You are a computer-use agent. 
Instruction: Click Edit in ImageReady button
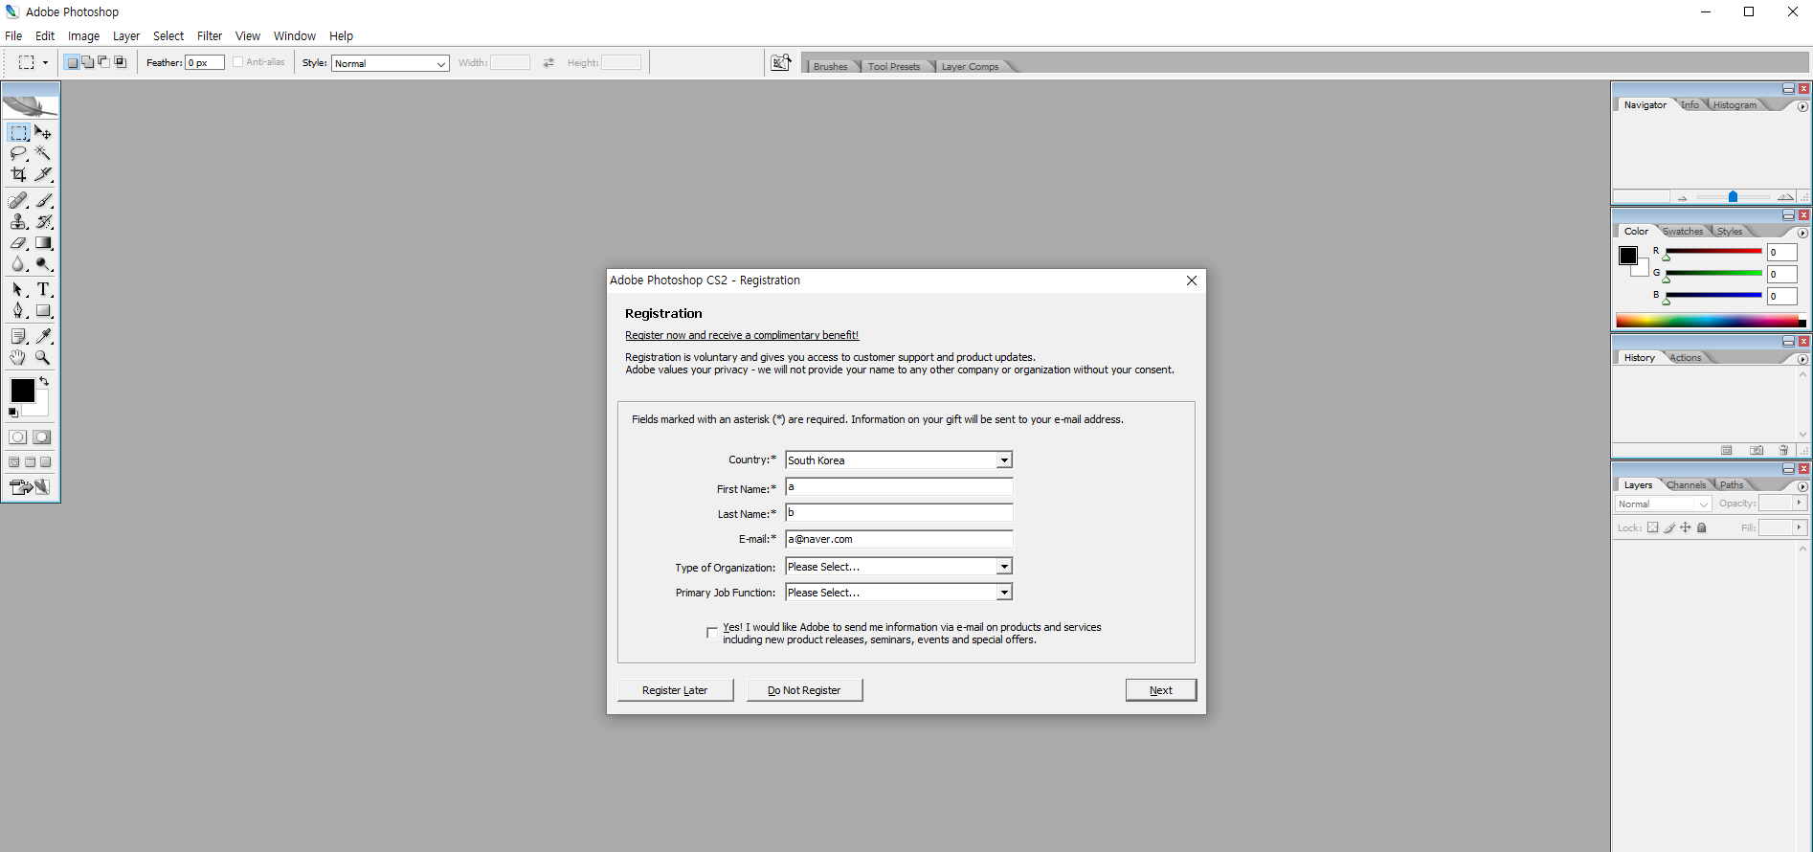[x=30, y=487]
